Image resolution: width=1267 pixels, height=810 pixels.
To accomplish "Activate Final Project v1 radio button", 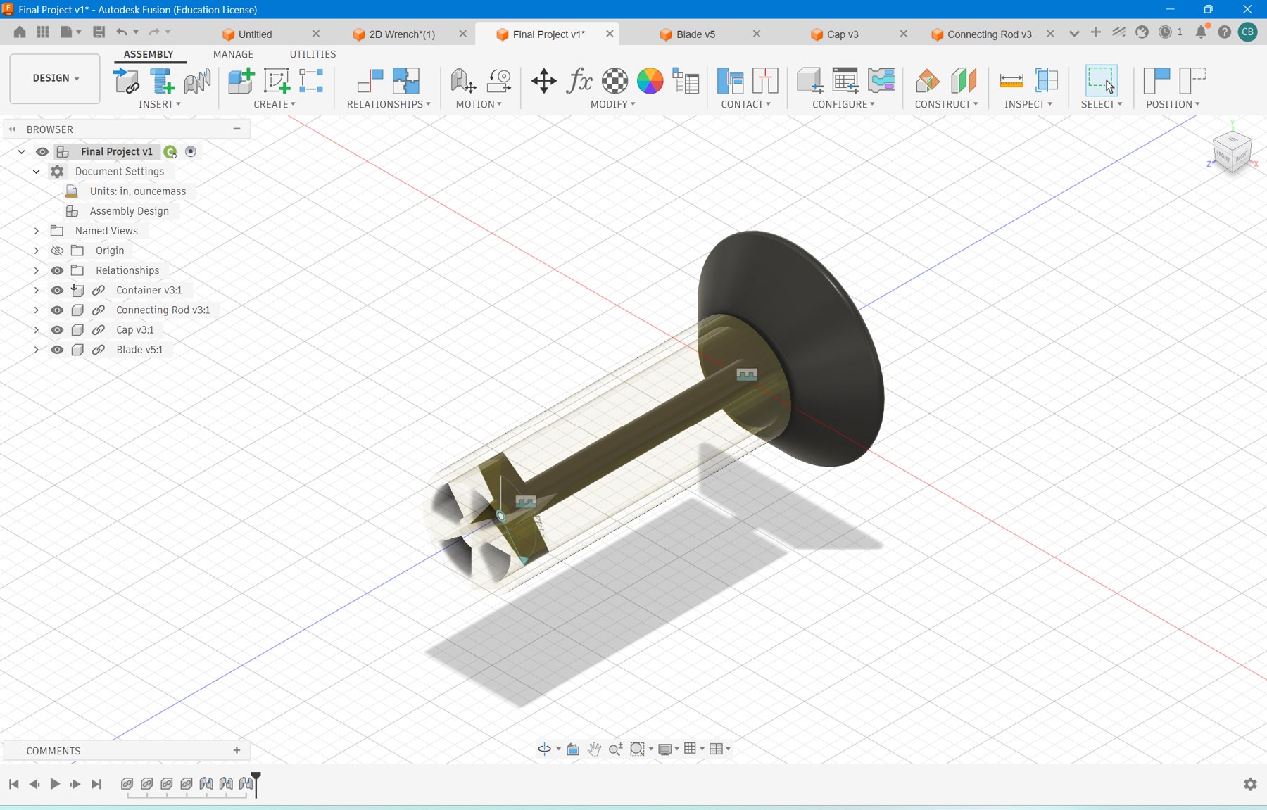I will tap(190, 151).
